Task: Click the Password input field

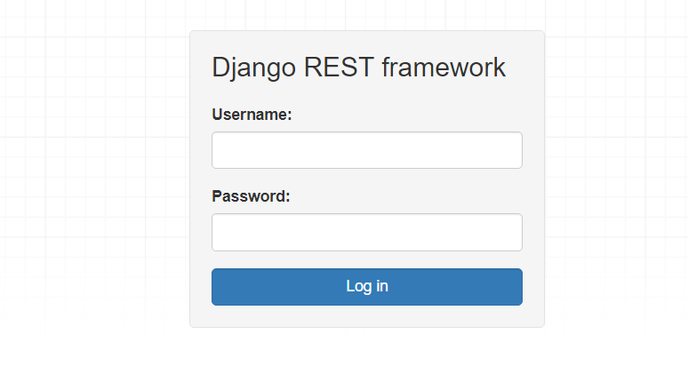Action: click(367, 233)
